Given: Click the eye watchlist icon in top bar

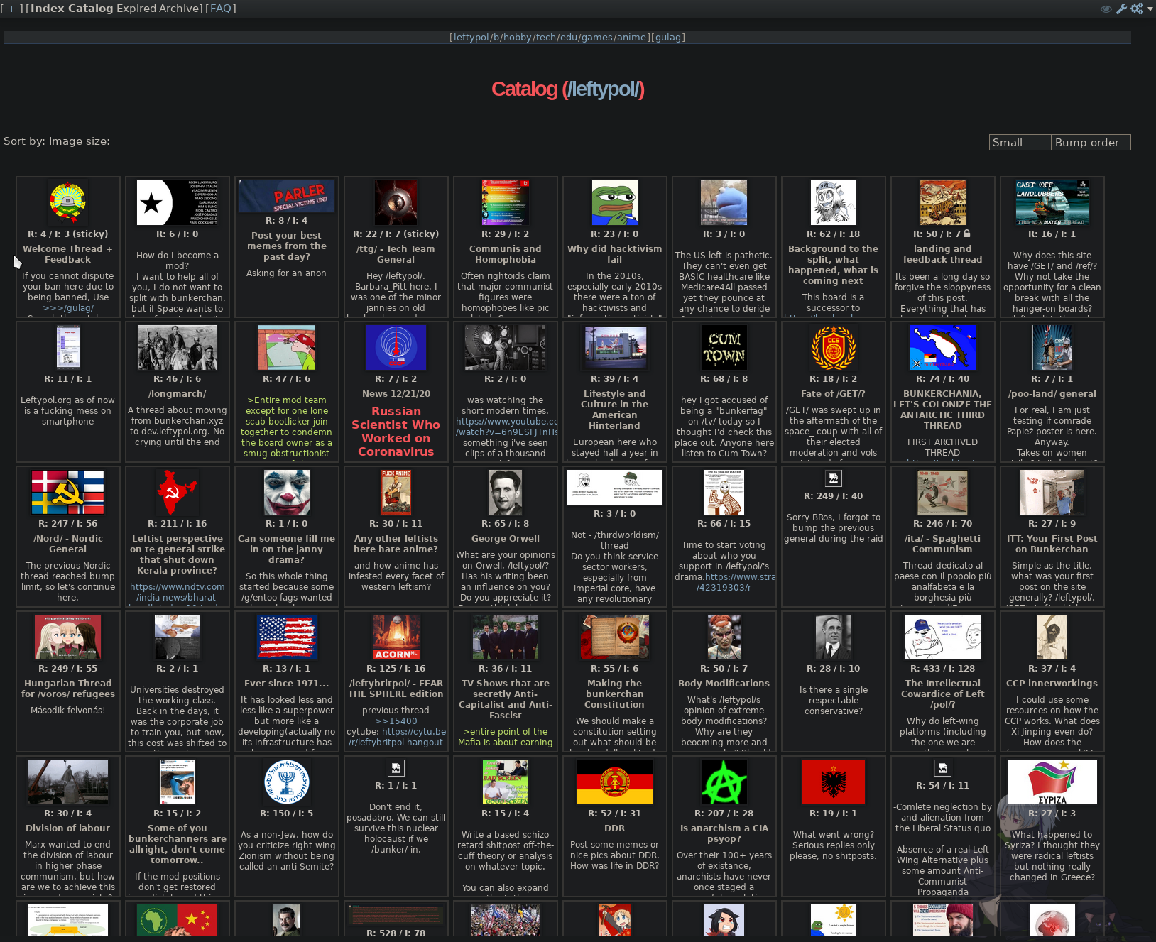Looking at the screenshot, I should point(1106,9).
